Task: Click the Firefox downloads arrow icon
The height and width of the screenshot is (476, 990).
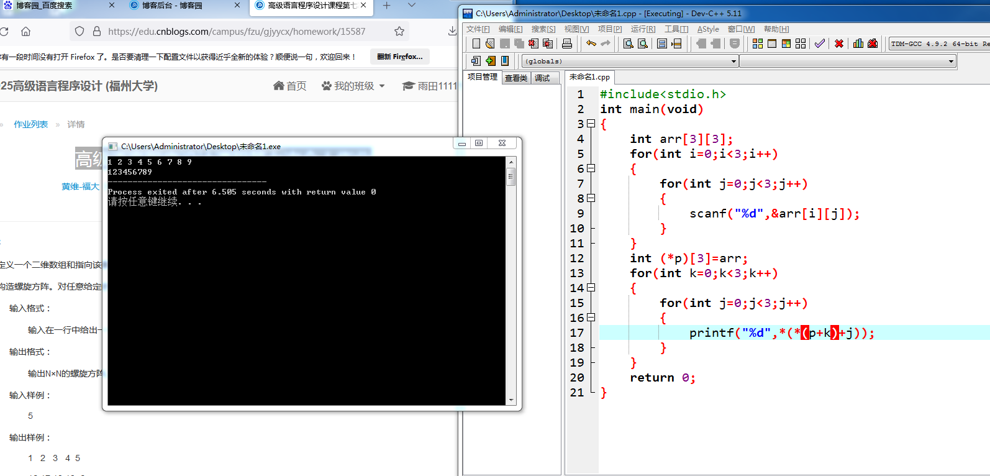Action: (x=452, y=31)
